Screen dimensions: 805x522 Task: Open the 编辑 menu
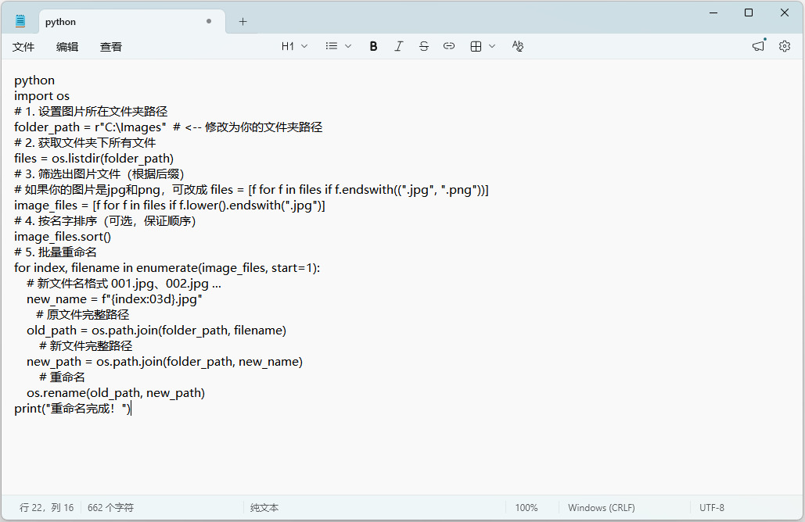67,47
